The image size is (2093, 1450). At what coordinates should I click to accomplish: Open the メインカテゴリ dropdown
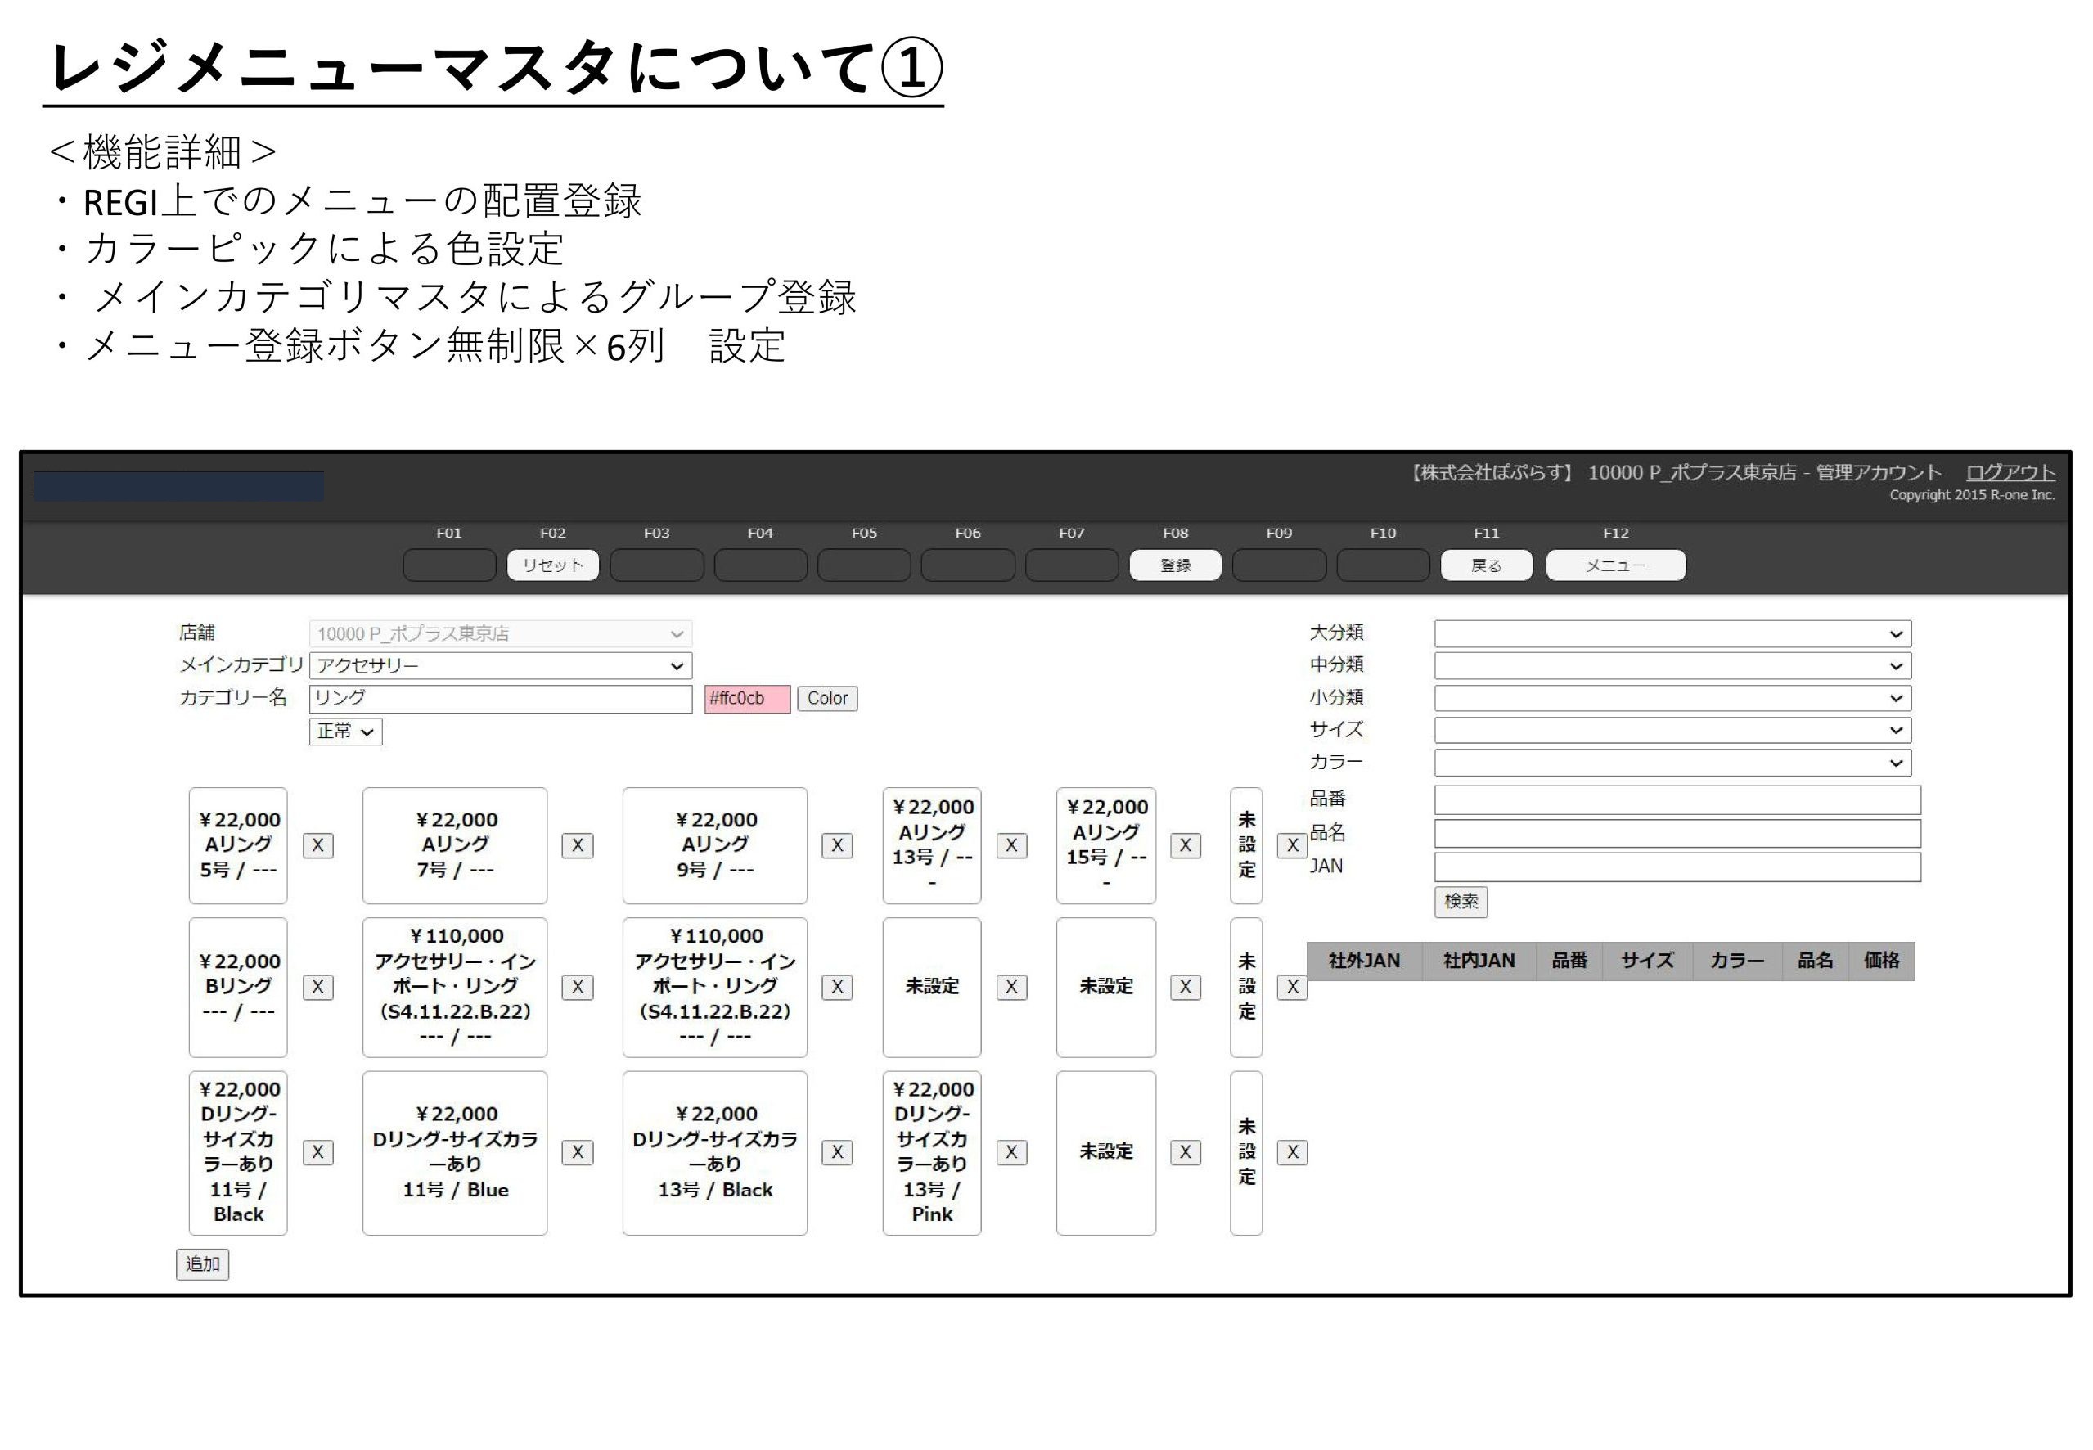[501, 666]
